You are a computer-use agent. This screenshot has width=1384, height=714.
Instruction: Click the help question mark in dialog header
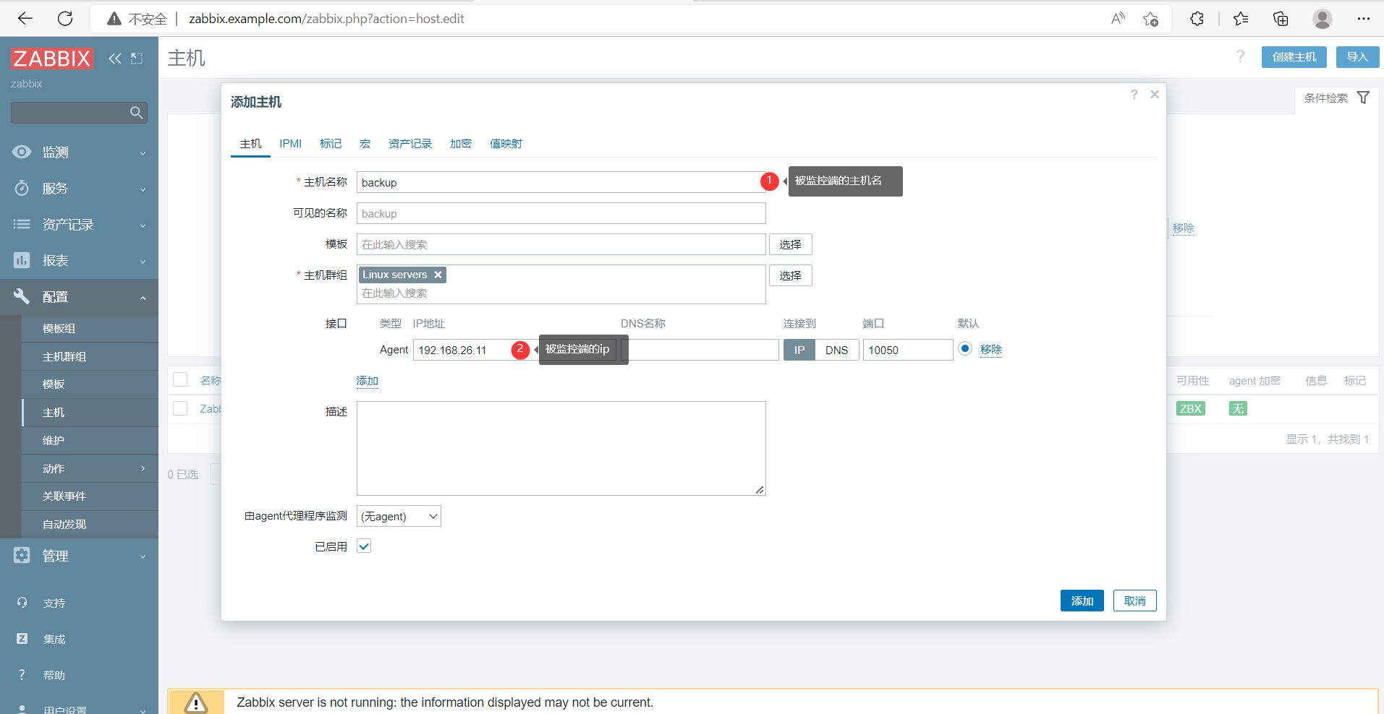click(1134, 95)
